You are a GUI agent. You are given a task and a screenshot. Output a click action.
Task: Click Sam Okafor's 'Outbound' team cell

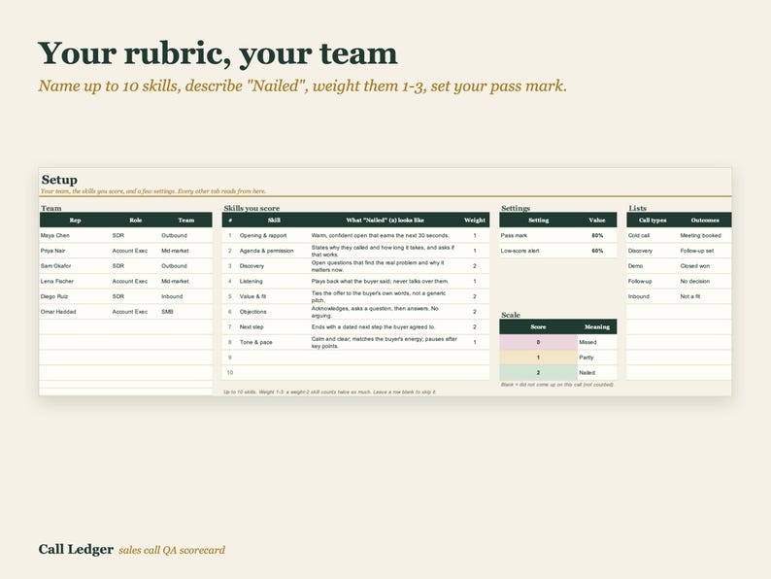pos(185,266)
